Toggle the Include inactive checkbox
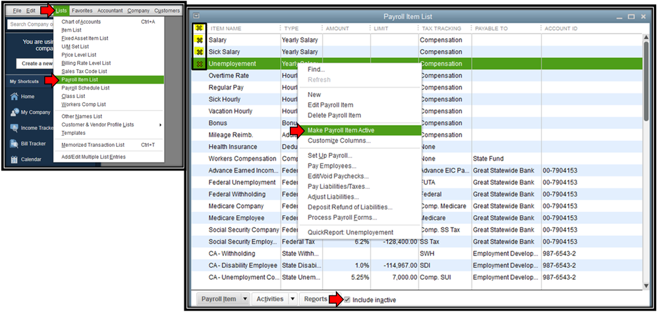 [346, 300]
